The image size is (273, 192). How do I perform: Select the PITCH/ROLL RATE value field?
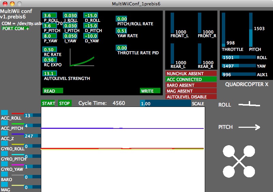click(x=121, y=19)
